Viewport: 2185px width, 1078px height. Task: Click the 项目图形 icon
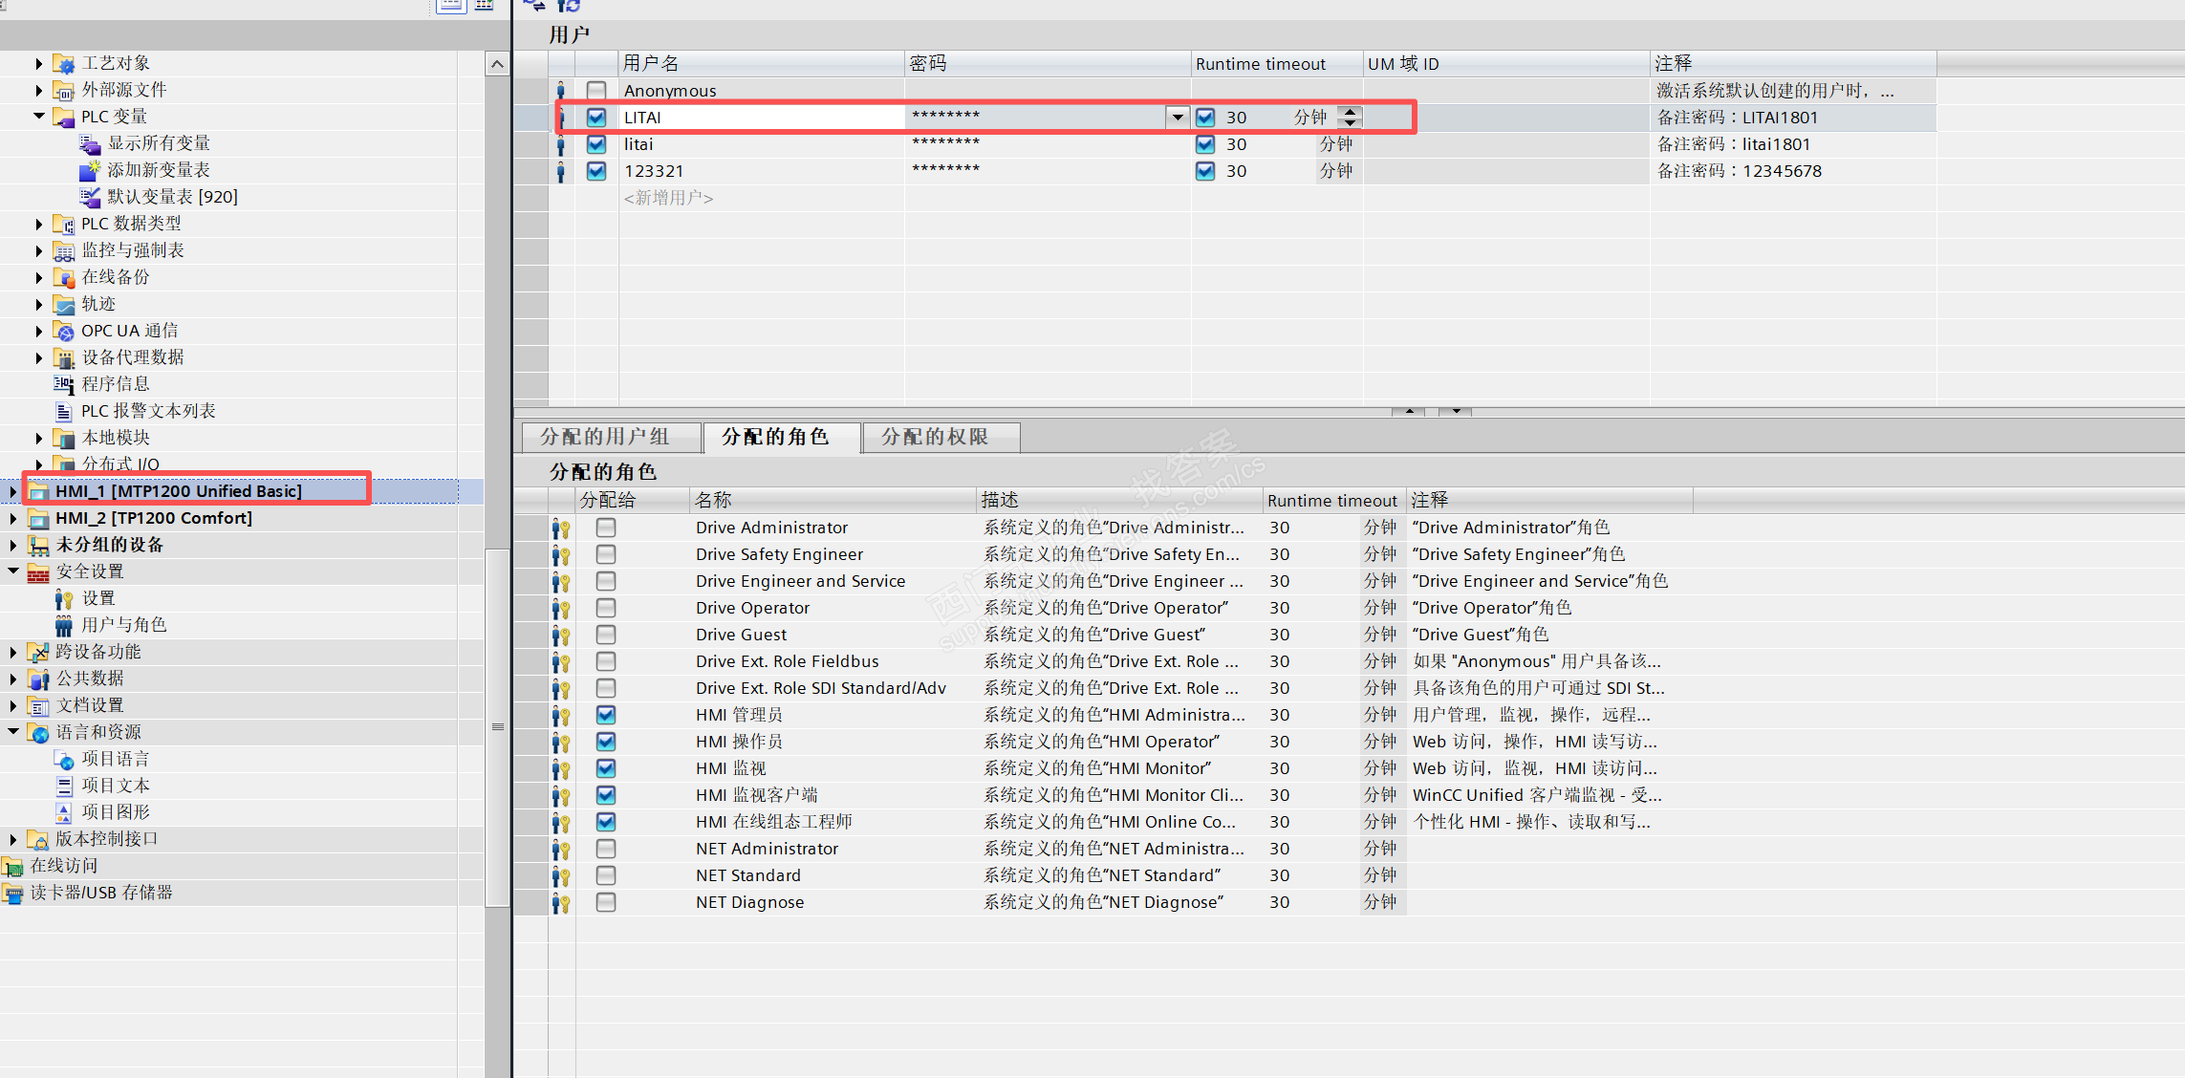(64, 813)
